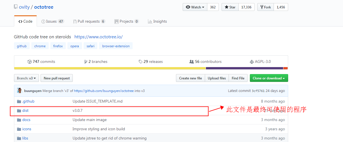343x142 pixels.
Task: Click the browser-extension topic tag
Action: pos(116,46)
